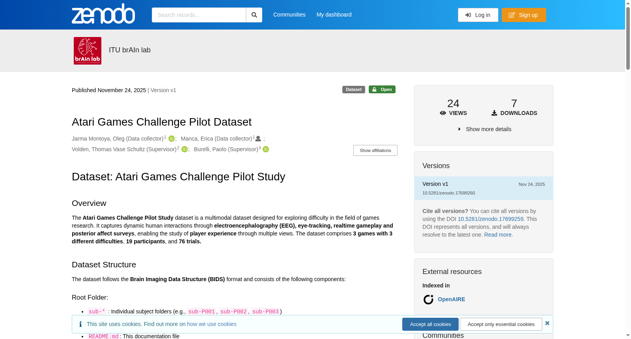Open the ITU brAIn lab logo
This screenshot has height=339, width=631.
click(88, 51)
